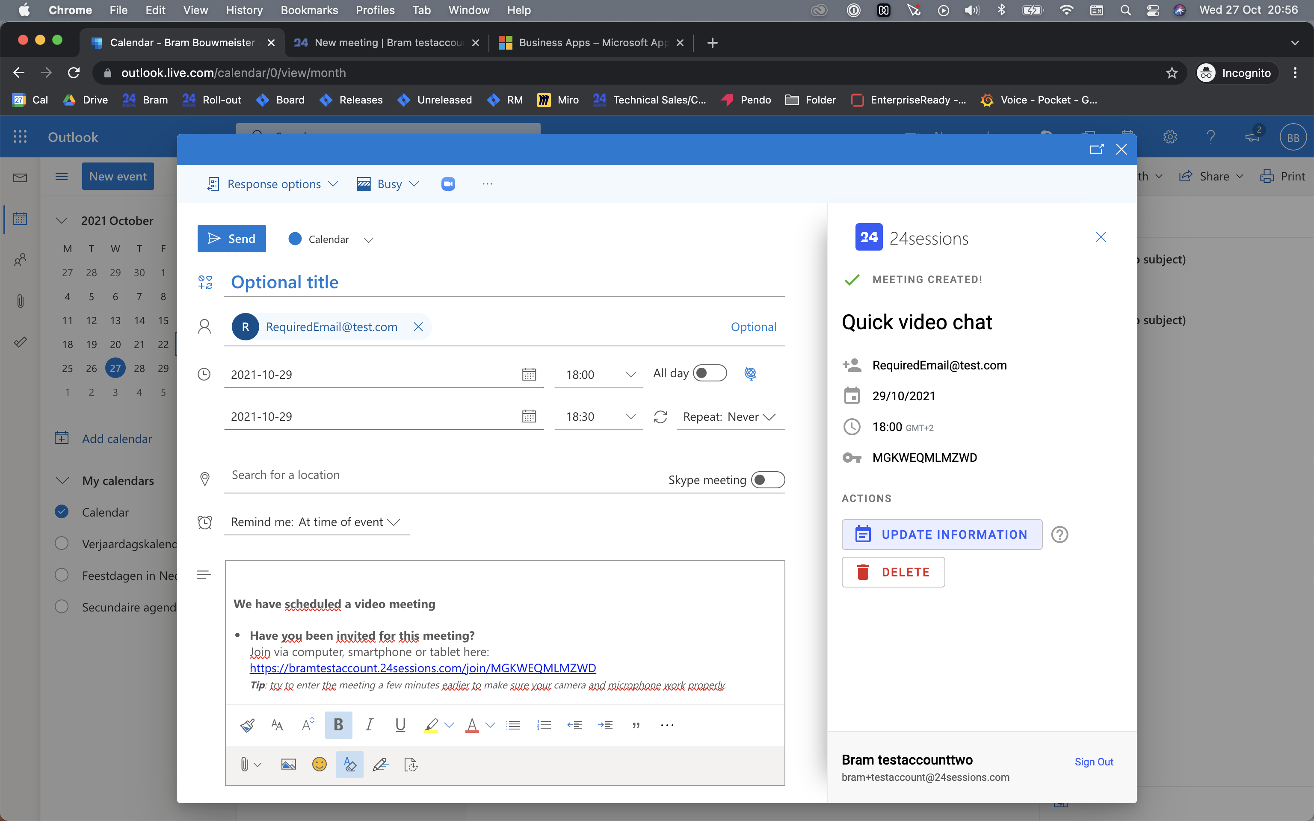This screenshot has height=821, width=1314.
Task: Enable the All day toggle
Action: point(710,373)
